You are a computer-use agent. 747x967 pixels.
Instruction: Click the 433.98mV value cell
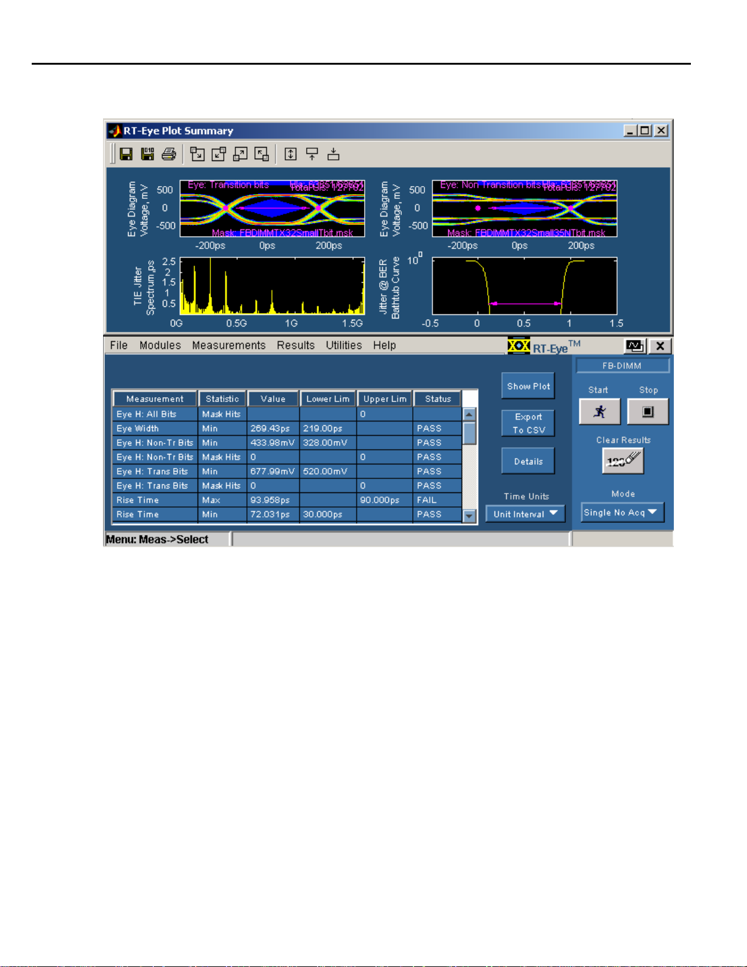[273, 443]
